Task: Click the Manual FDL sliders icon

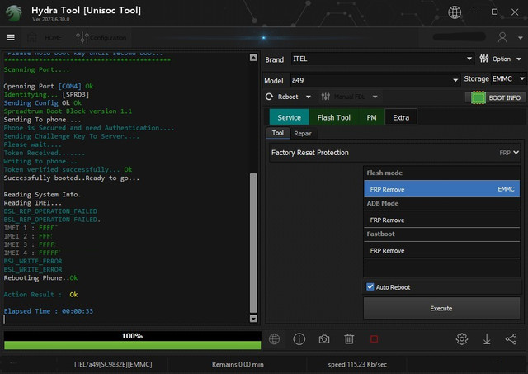Action: (x=325, y=97)
